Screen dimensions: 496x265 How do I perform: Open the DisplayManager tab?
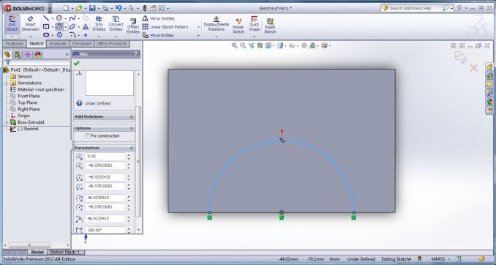(x=38, y=54)
